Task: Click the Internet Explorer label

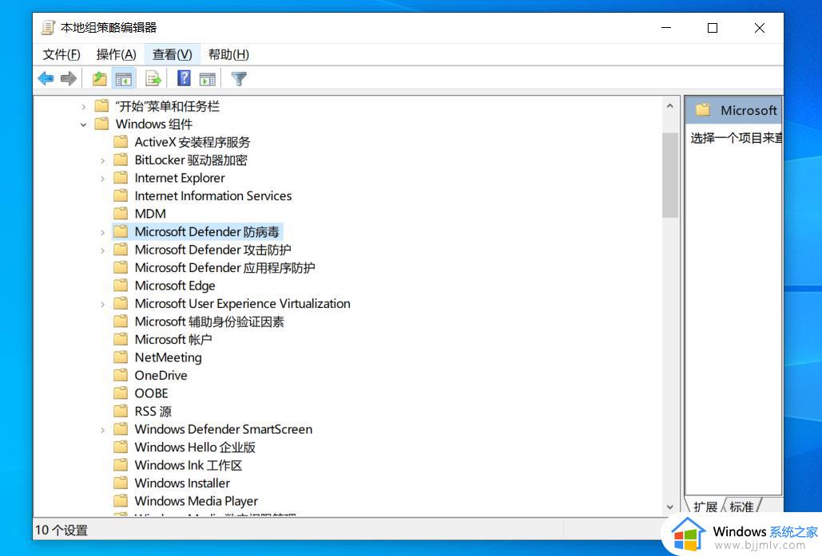Action: click(x=180, y=178)
